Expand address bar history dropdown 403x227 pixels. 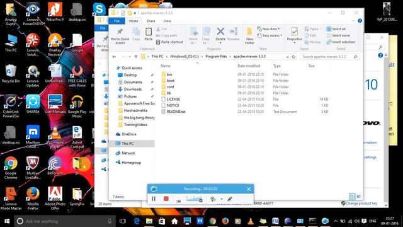(287, 57)
